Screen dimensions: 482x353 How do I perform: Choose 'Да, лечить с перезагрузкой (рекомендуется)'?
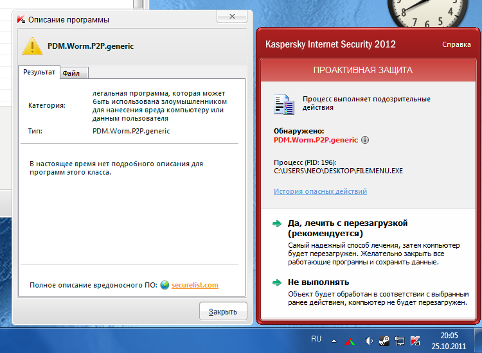point(347,228)
